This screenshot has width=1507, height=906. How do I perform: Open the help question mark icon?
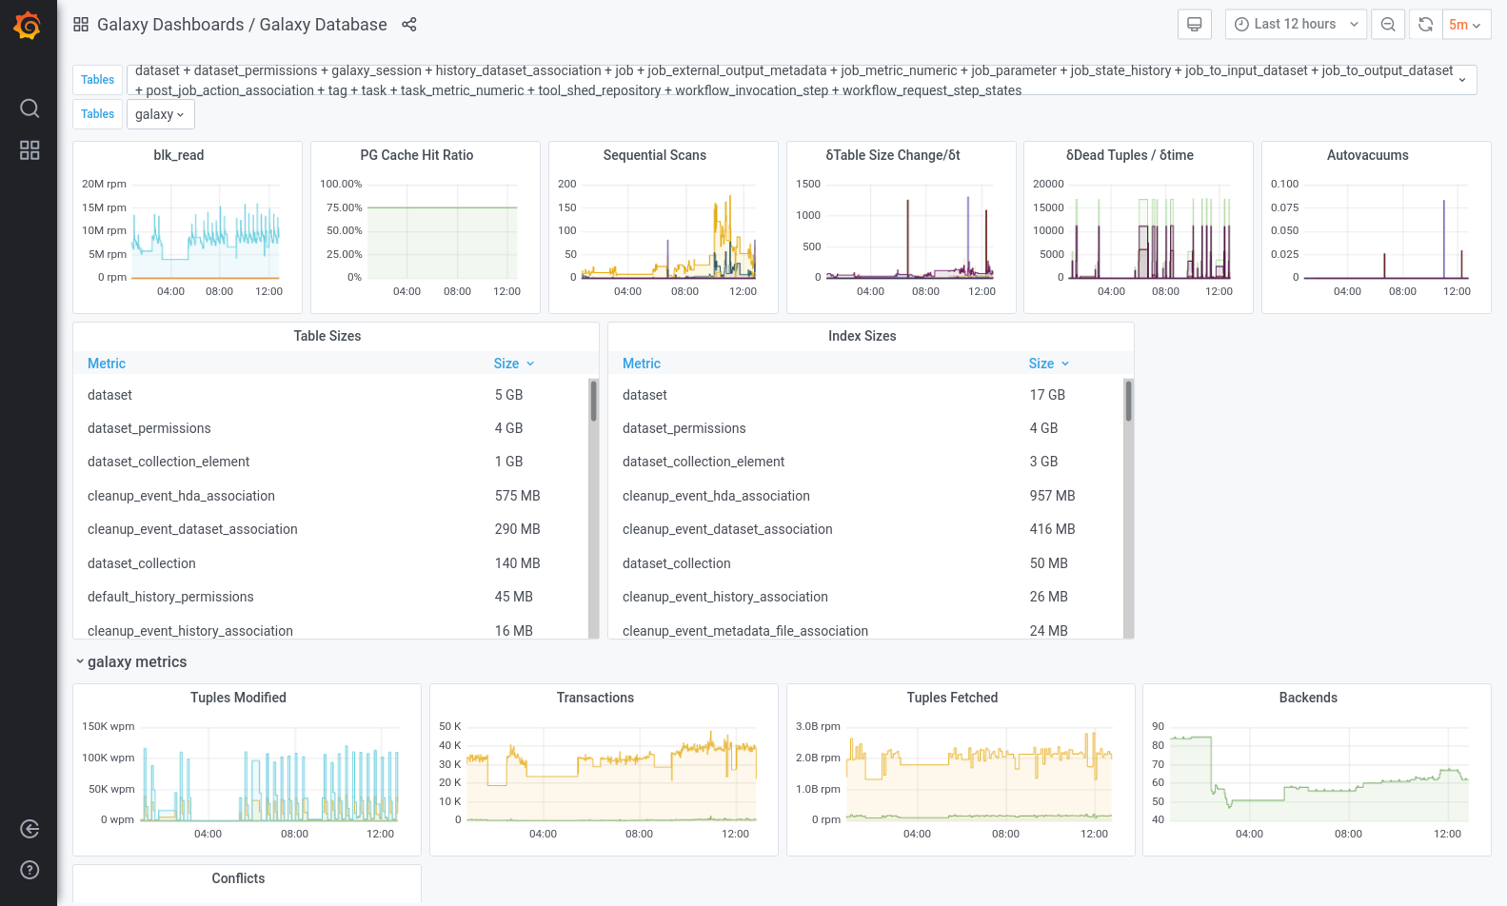pyautogui.click(x=30, y=870)
